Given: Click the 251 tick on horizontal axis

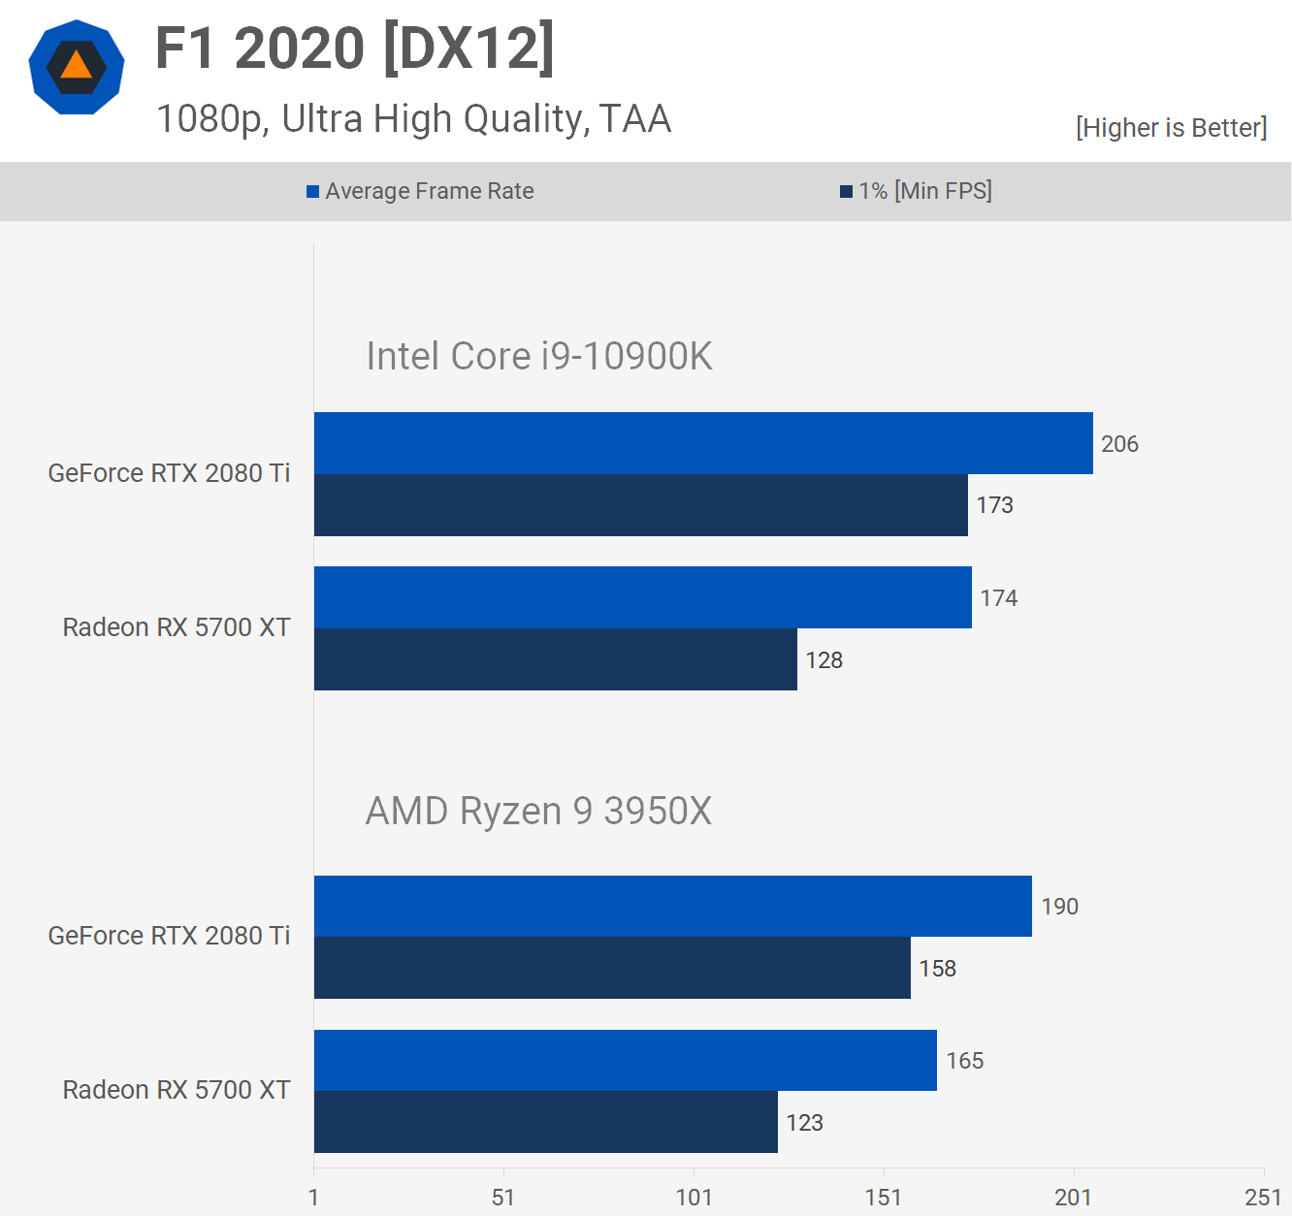Looking at the screenshot, I should coord(1263,1198).
